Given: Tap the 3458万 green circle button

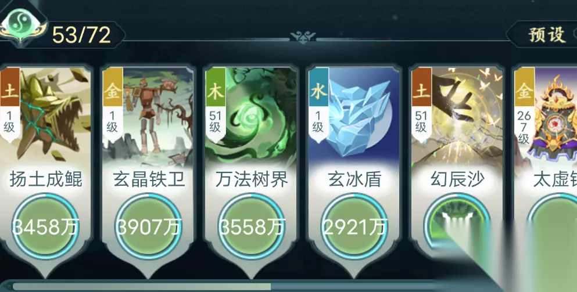Looking at the screenshot, I should click(x=46, y=227).
